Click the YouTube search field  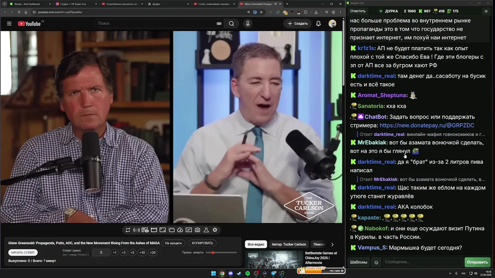click(159, 24)
